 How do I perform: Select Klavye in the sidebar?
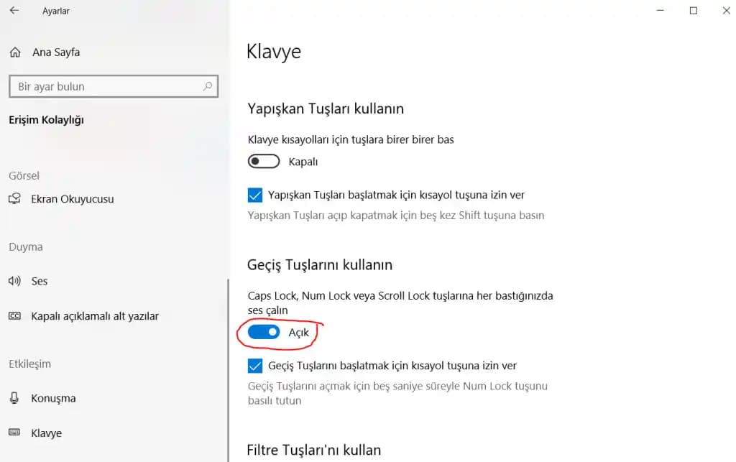tap(45, 433)
